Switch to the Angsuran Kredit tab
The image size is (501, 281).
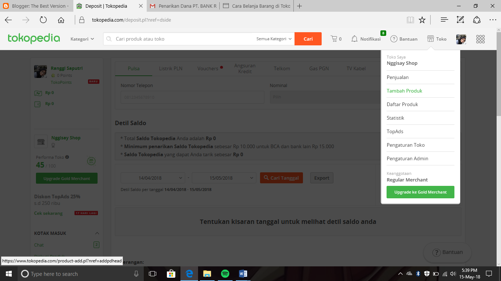[x=245, y=68]
